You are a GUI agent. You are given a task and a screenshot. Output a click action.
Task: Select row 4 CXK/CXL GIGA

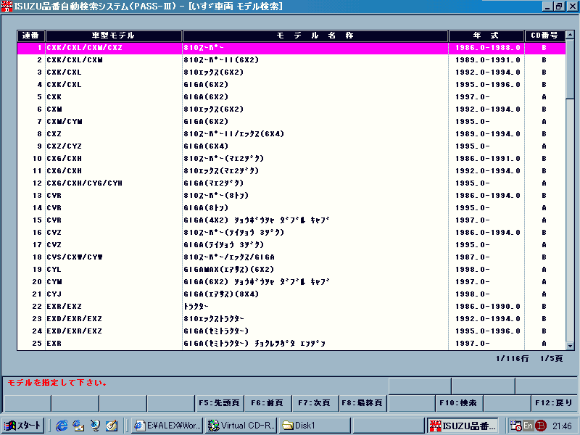click(x=291, y=85)
